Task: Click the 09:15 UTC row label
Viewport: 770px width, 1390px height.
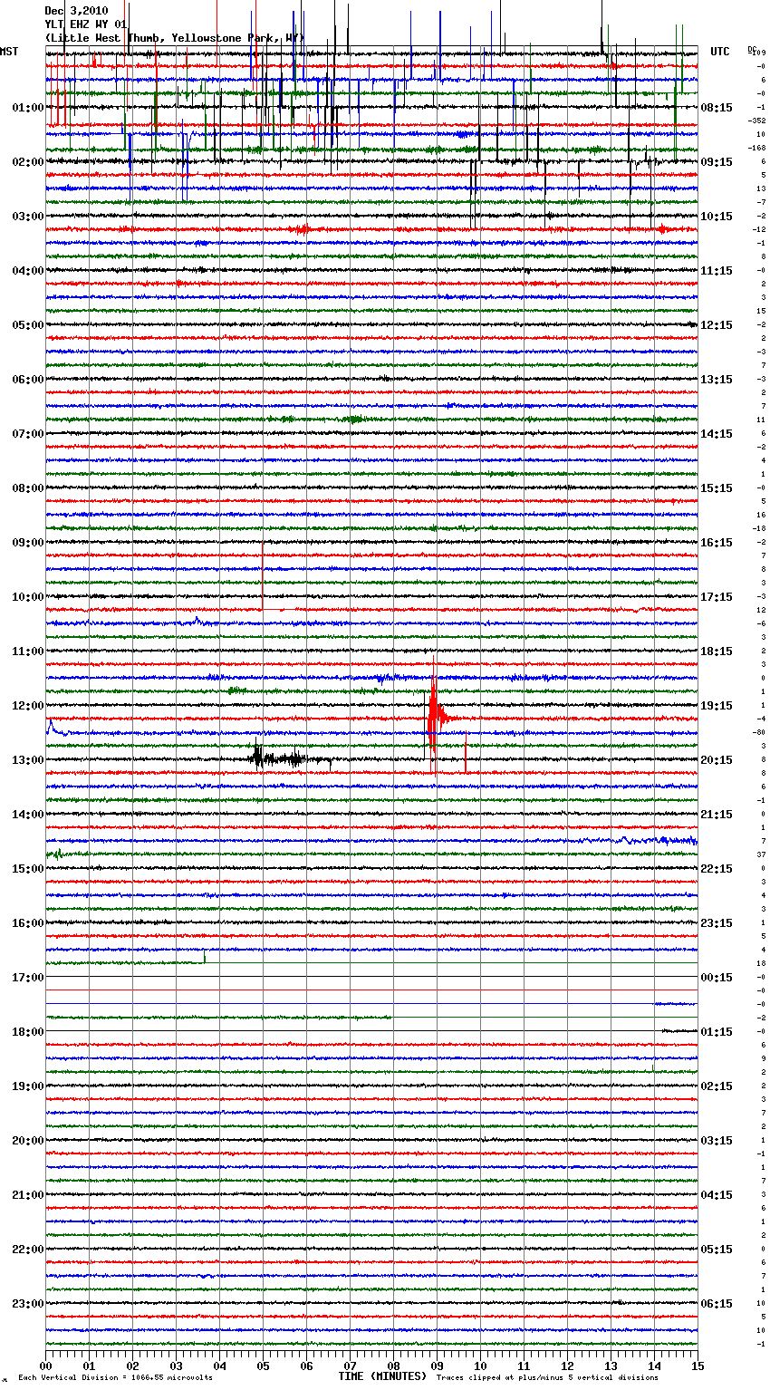Action: point(717,161)
